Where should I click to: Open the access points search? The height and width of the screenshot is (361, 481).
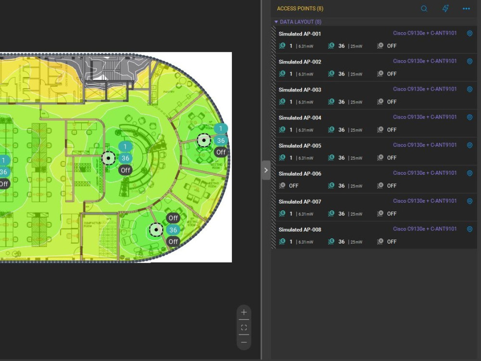[424, 8]
